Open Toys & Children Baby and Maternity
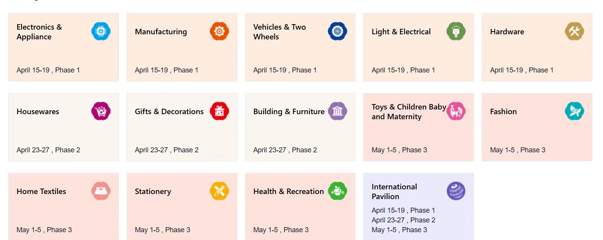603x240 pixels. (408, 112)
